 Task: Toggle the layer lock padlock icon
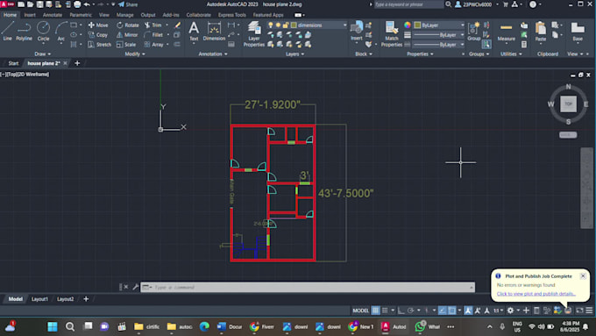286,25
